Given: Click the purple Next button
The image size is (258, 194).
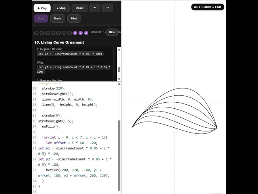Looking at the screenshot, I should [x=41, y=19].
